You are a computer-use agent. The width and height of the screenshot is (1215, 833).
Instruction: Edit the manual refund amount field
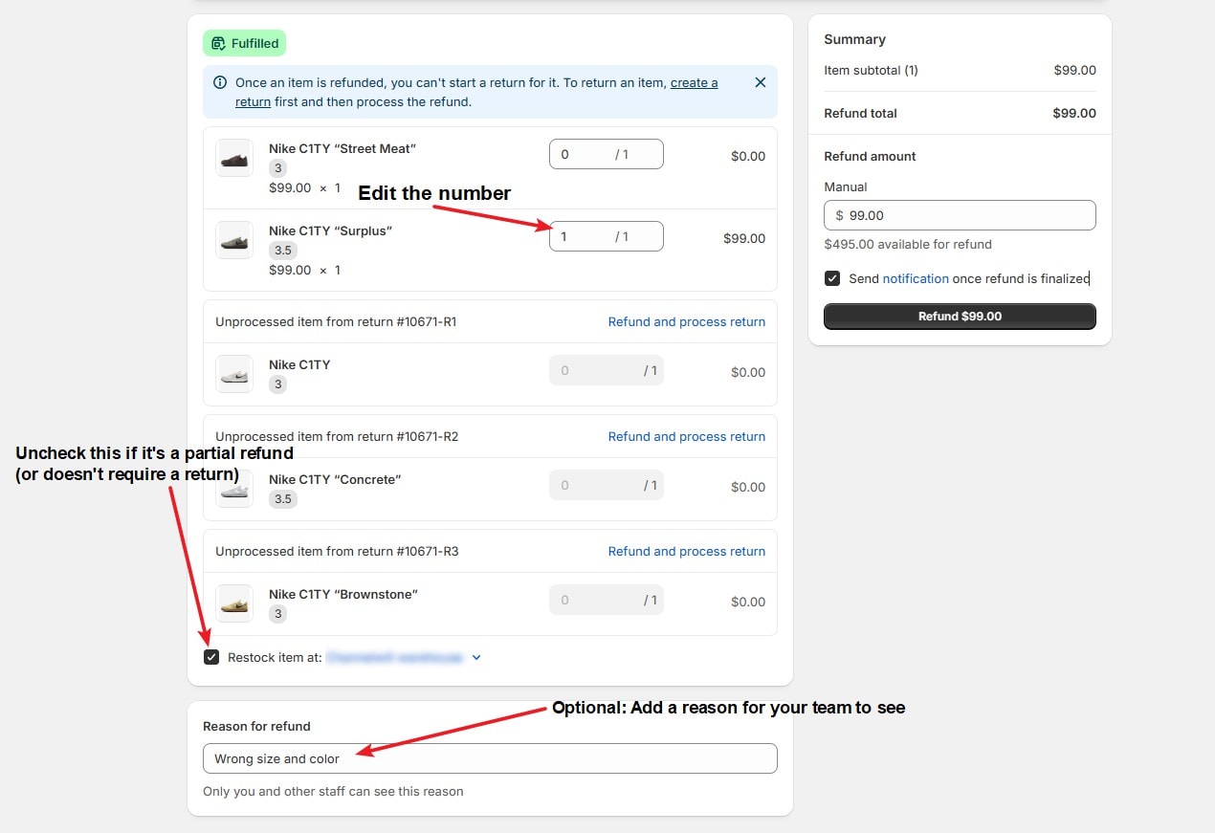pyautogui.click(x=960, y=215)
